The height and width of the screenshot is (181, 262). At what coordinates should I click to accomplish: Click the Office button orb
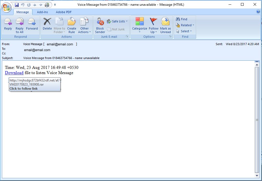point(7,7)
